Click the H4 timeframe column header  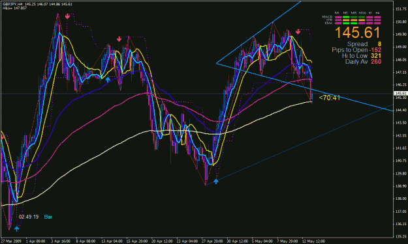click(377, 13)
